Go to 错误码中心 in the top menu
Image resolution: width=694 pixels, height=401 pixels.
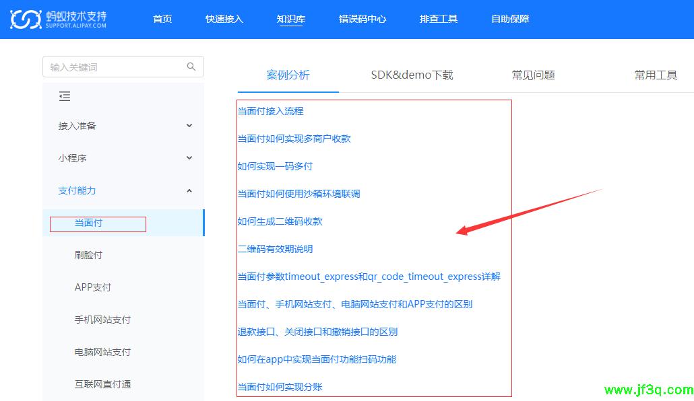[x=362, y=19]
